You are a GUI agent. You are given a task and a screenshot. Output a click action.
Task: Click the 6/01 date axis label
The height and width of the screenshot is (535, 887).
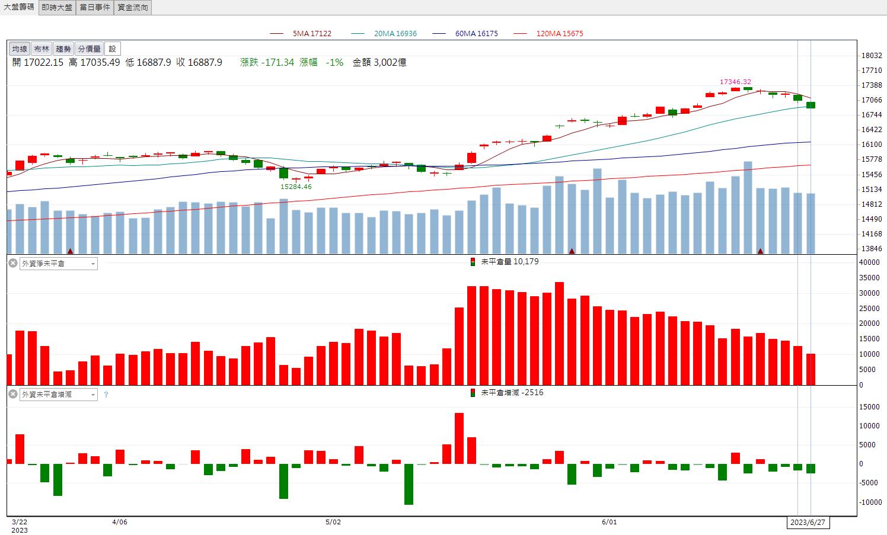coord(610,522)
